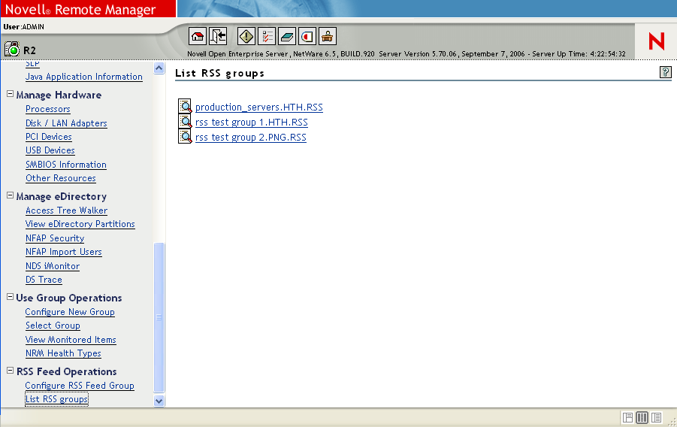The height and width of the screenshot is (427, 677).
Task: Open NRM Health Types link
Action: pos(63,353)
